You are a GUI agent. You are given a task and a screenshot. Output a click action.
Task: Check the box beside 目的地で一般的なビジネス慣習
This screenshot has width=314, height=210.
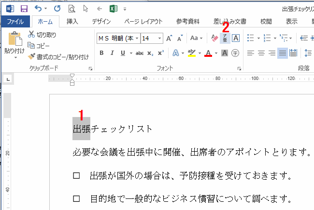76,198
